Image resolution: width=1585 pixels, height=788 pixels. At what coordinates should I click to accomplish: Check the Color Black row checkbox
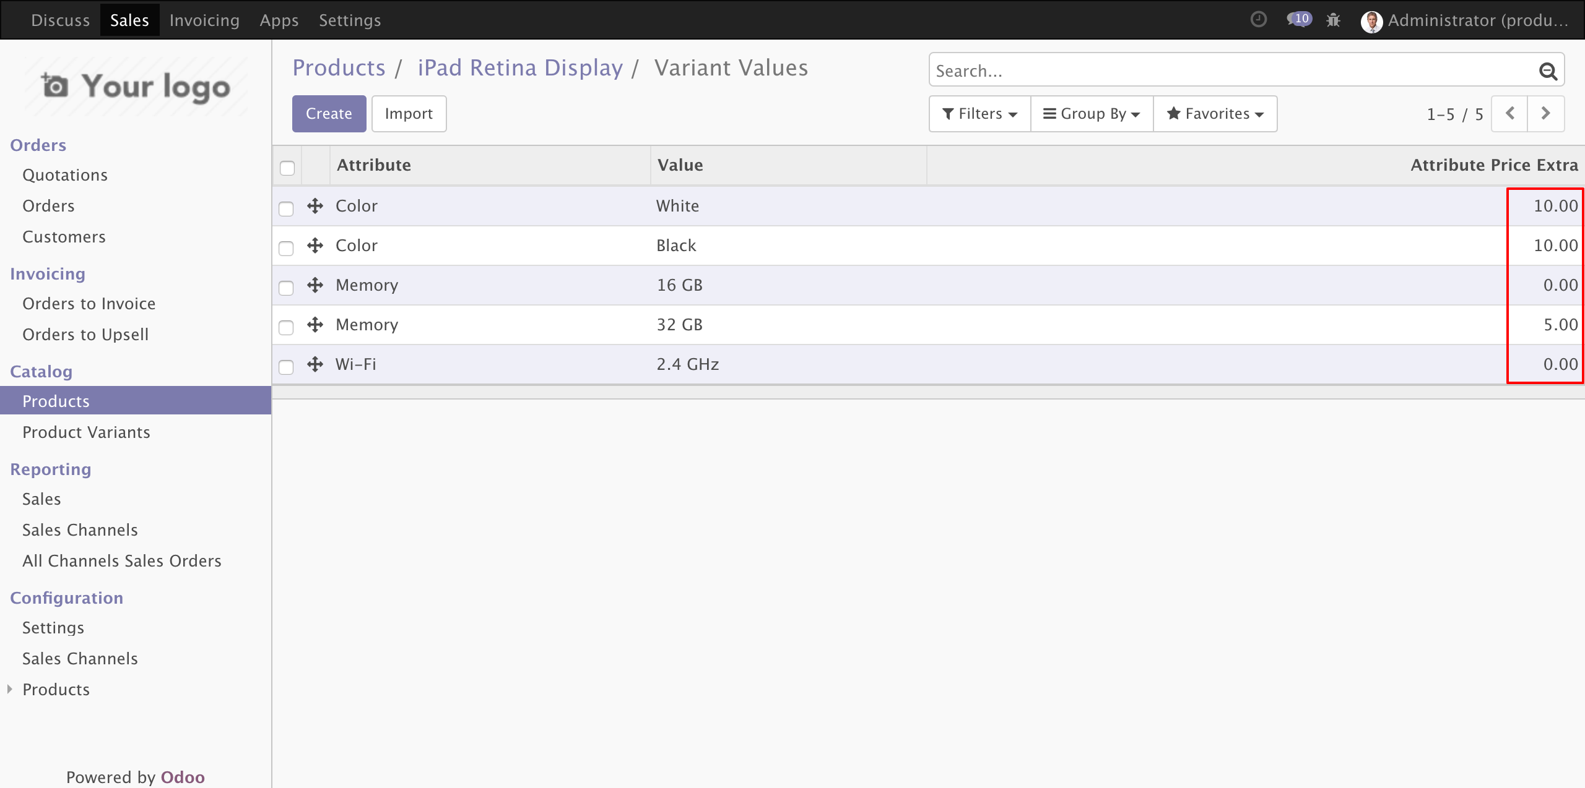click(x=286, y=248)
